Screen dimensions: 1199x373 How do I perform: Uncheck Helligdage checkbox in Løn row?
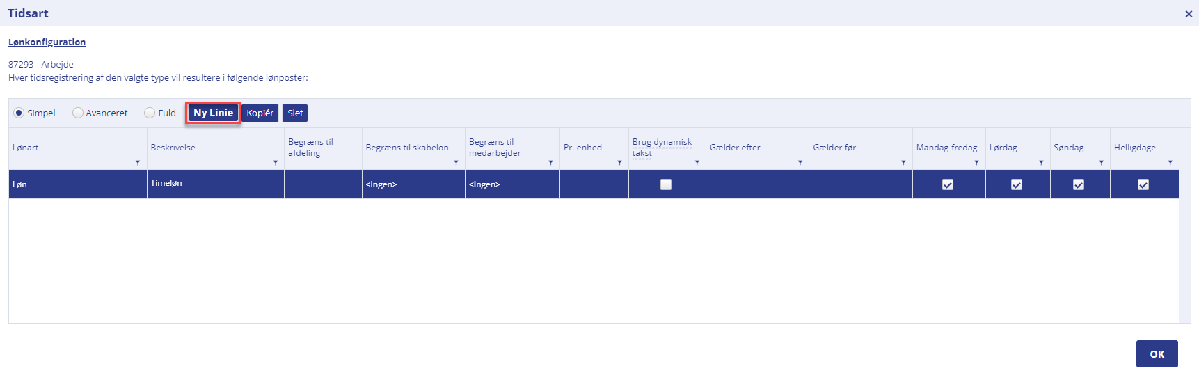(1143, 184)
